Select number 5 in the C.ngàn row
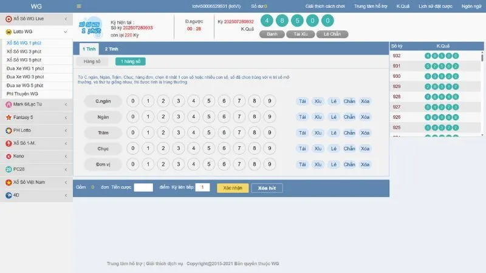Image resolution: width=486 pixels, height=273 pixels. click(x=208, y=101)
